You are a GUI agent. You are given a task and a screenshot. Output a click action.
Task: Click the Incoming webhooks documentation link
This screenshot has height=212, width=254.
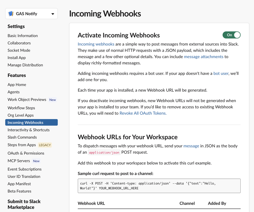[96, 44]
